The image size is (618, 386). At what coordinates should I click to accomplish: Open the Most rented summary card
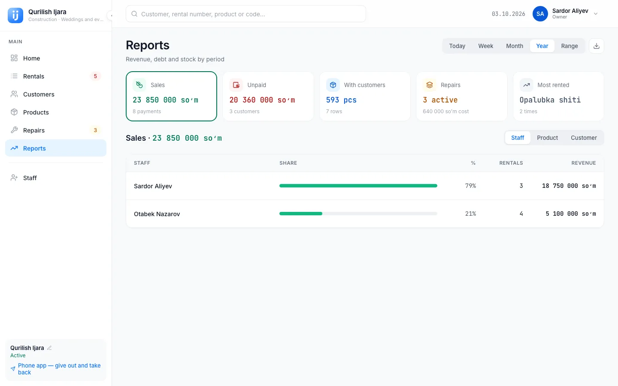[x=558, y=96]
